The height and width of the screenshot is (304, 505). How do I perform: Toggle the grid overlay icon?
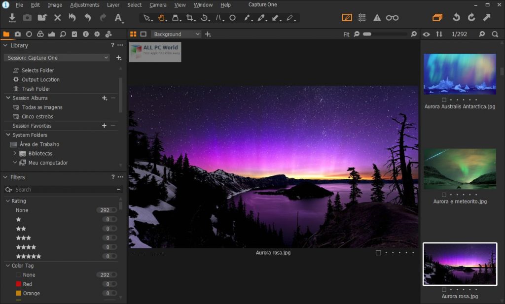pyautogui.click(x=362, y=18)
